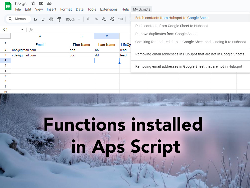Increase decimal places icon
Viewport: 250px width, 188px height.
(112, 19)
